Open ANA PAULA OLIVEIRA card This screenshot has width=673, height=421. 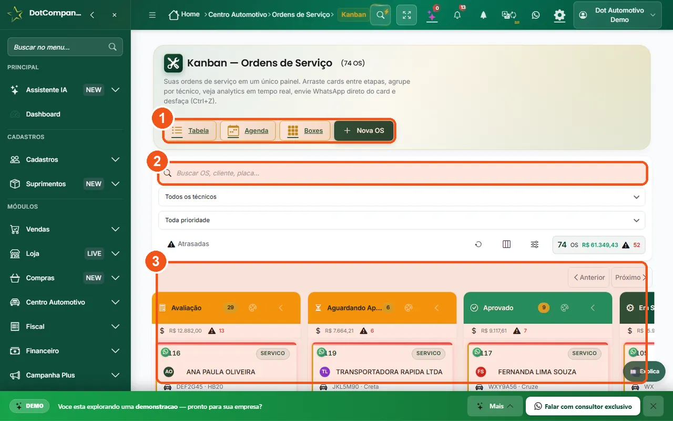pyautogui.click(x=221, y=372)
